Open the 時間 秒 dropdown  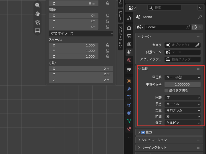(x=183, y=117)
